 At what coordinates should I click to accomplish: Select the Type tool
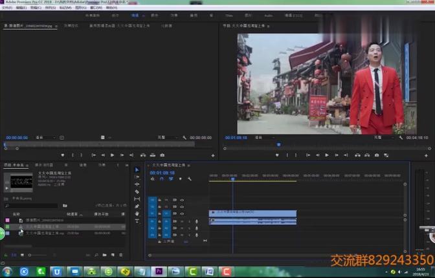point(137,220)
